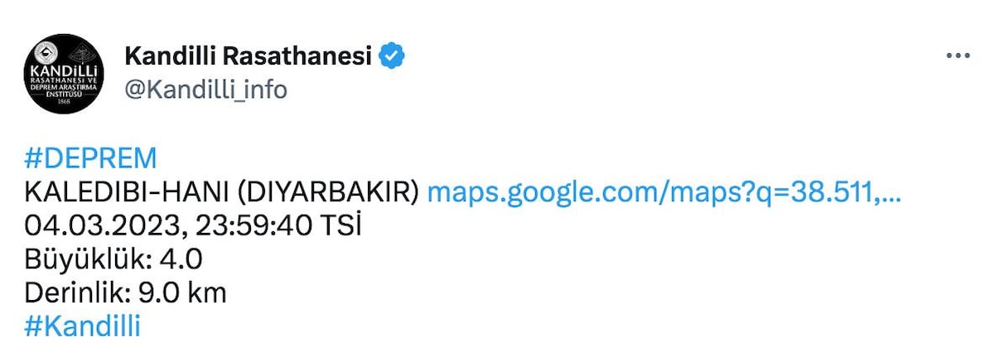
Task: Click the #DEPREM hashtag
Action: click(x=90, y=158)
